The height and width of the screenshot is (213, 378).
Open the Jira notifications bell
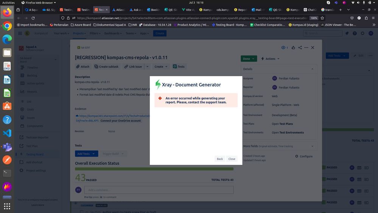click(x=347, y=33)
